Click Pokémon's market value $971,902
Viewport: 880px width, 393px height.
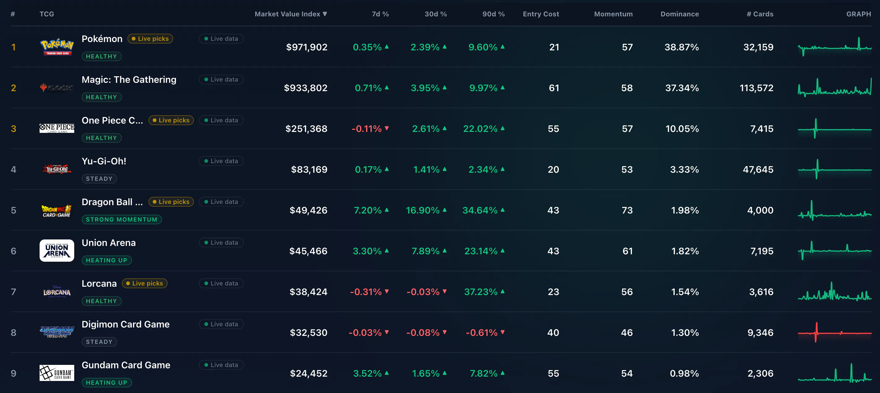(x=306, y=47)
